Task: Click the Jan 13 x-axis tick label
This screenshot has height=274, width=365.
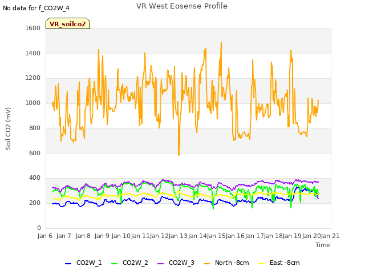Action: tap(179, 236)
